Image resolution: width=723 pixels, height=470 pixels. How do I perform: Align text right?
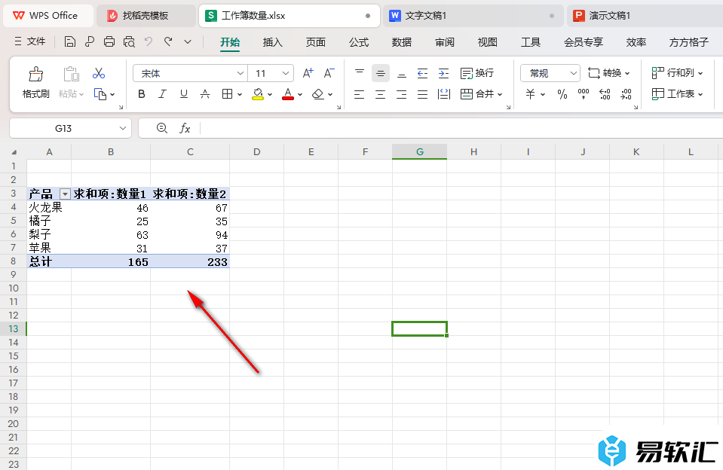(402, 94)
